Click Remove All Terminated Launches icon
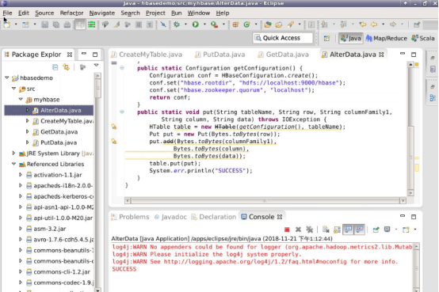The width and height of the screenshot is (439, 292). click(x=309, y=229)
